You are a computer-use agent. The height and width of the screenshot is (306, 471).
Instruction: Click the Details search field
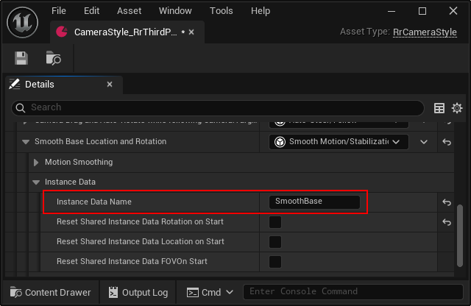218,108
